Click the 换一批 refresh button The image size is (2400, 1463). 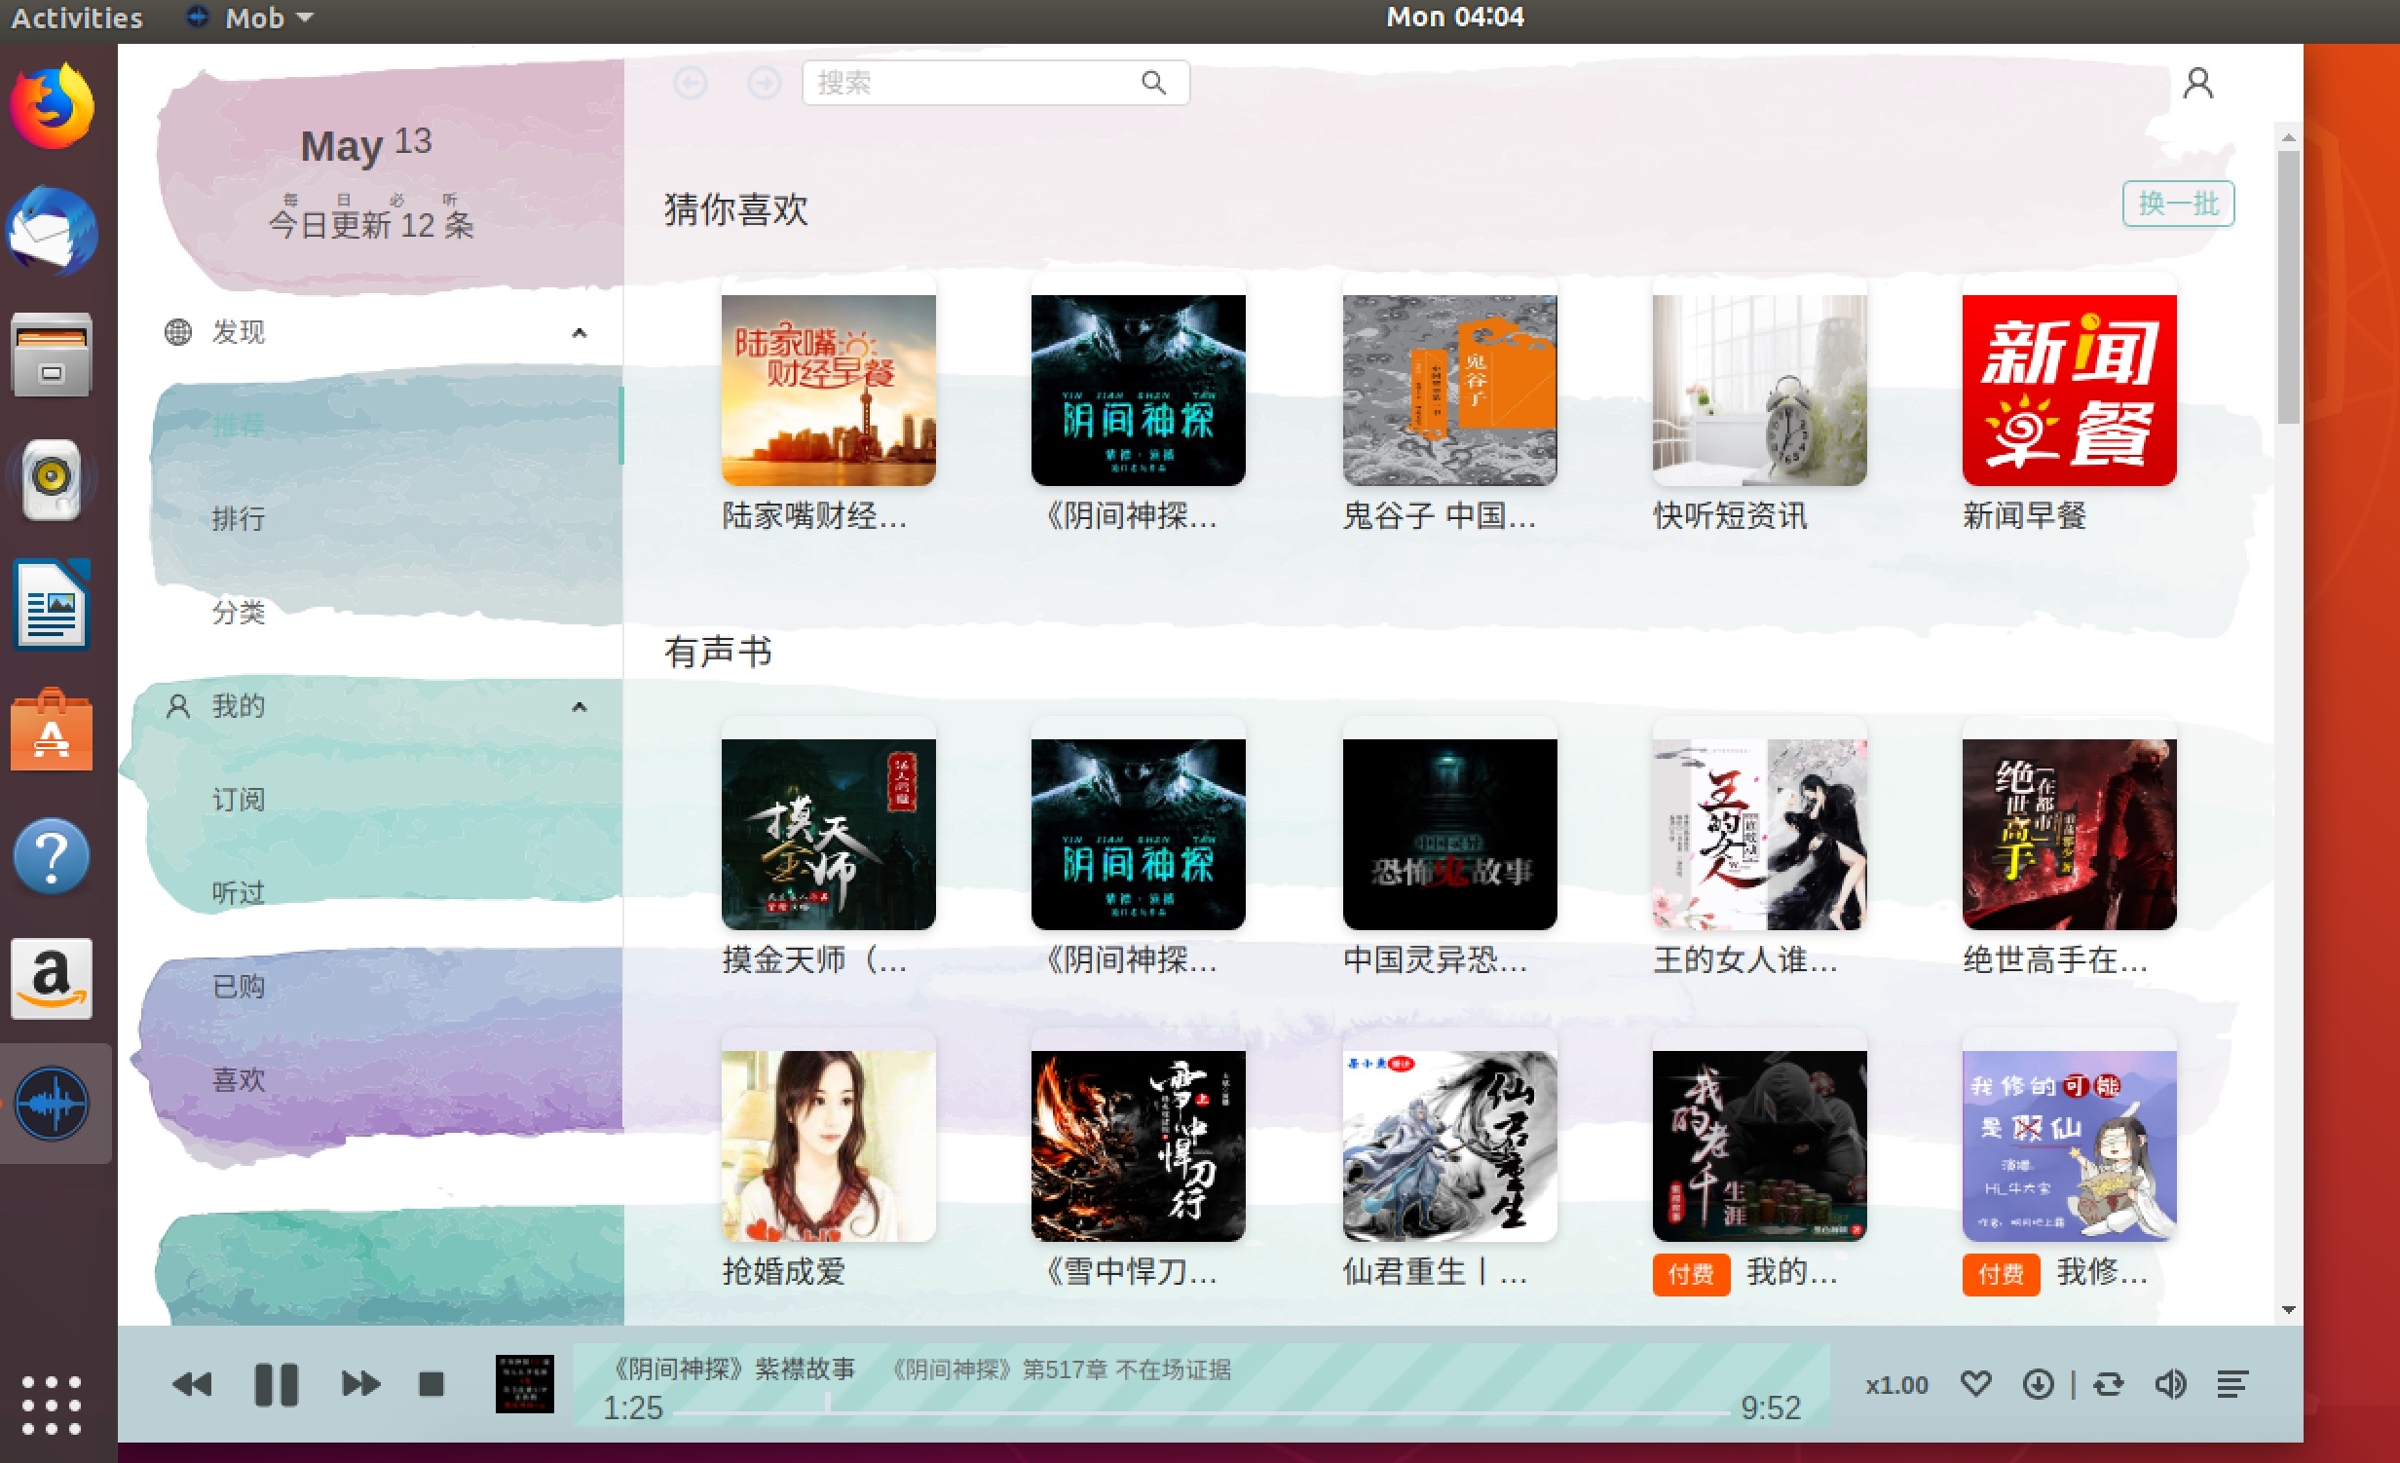tap(2178, 204)
